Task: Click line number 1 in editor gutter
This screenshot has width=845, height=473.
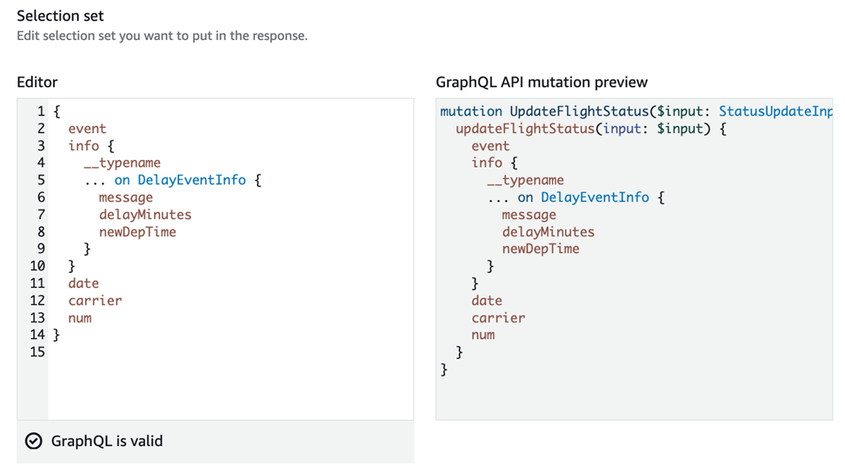Action: [x=40, y=111]
